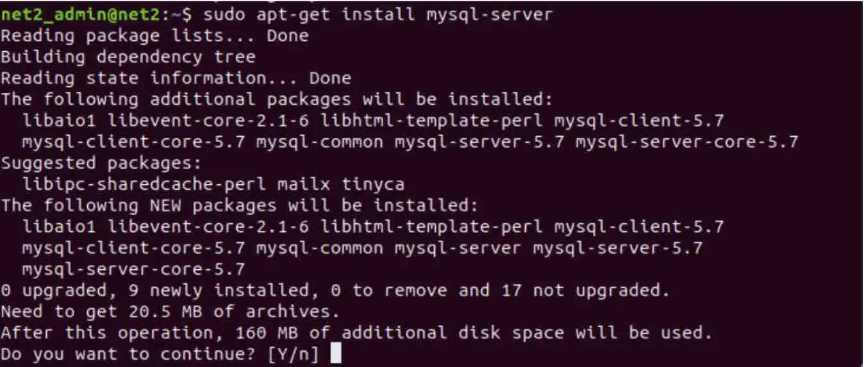
Task: Click the 'Reading state information... Done' line
Action: (176, 78)
